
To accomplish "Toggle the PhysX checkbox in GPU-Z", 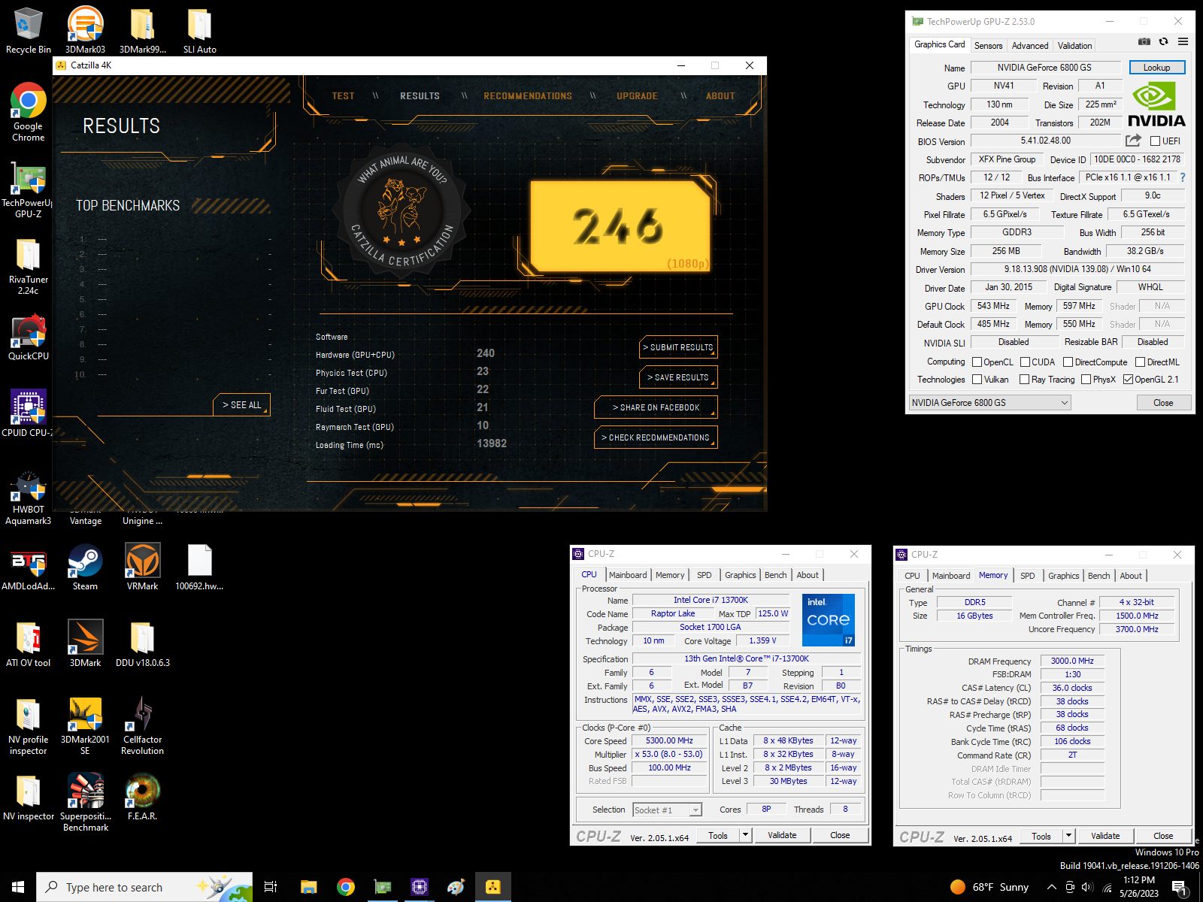I will (x=1086, y=380).
